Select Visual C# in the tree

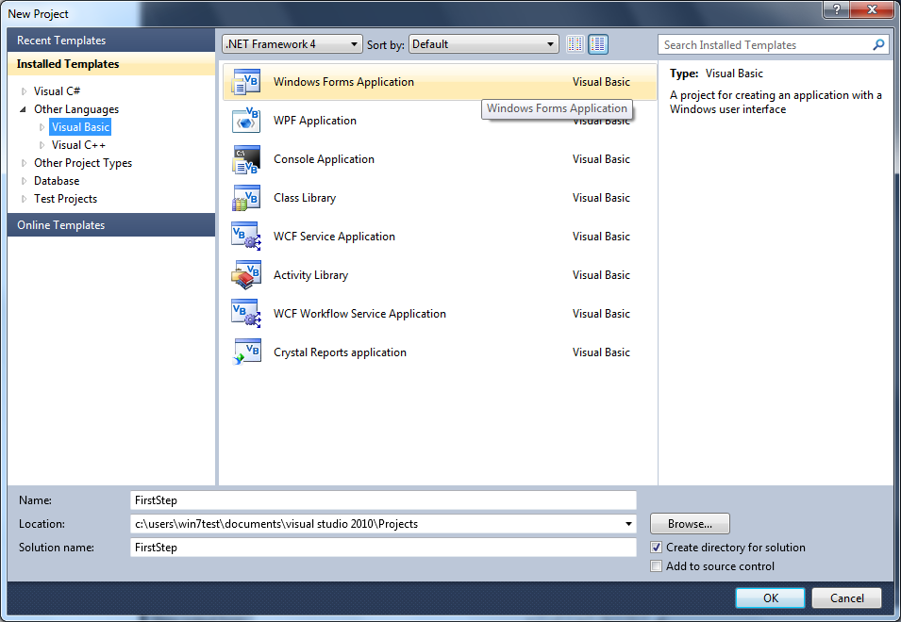(x=57, y=91)
